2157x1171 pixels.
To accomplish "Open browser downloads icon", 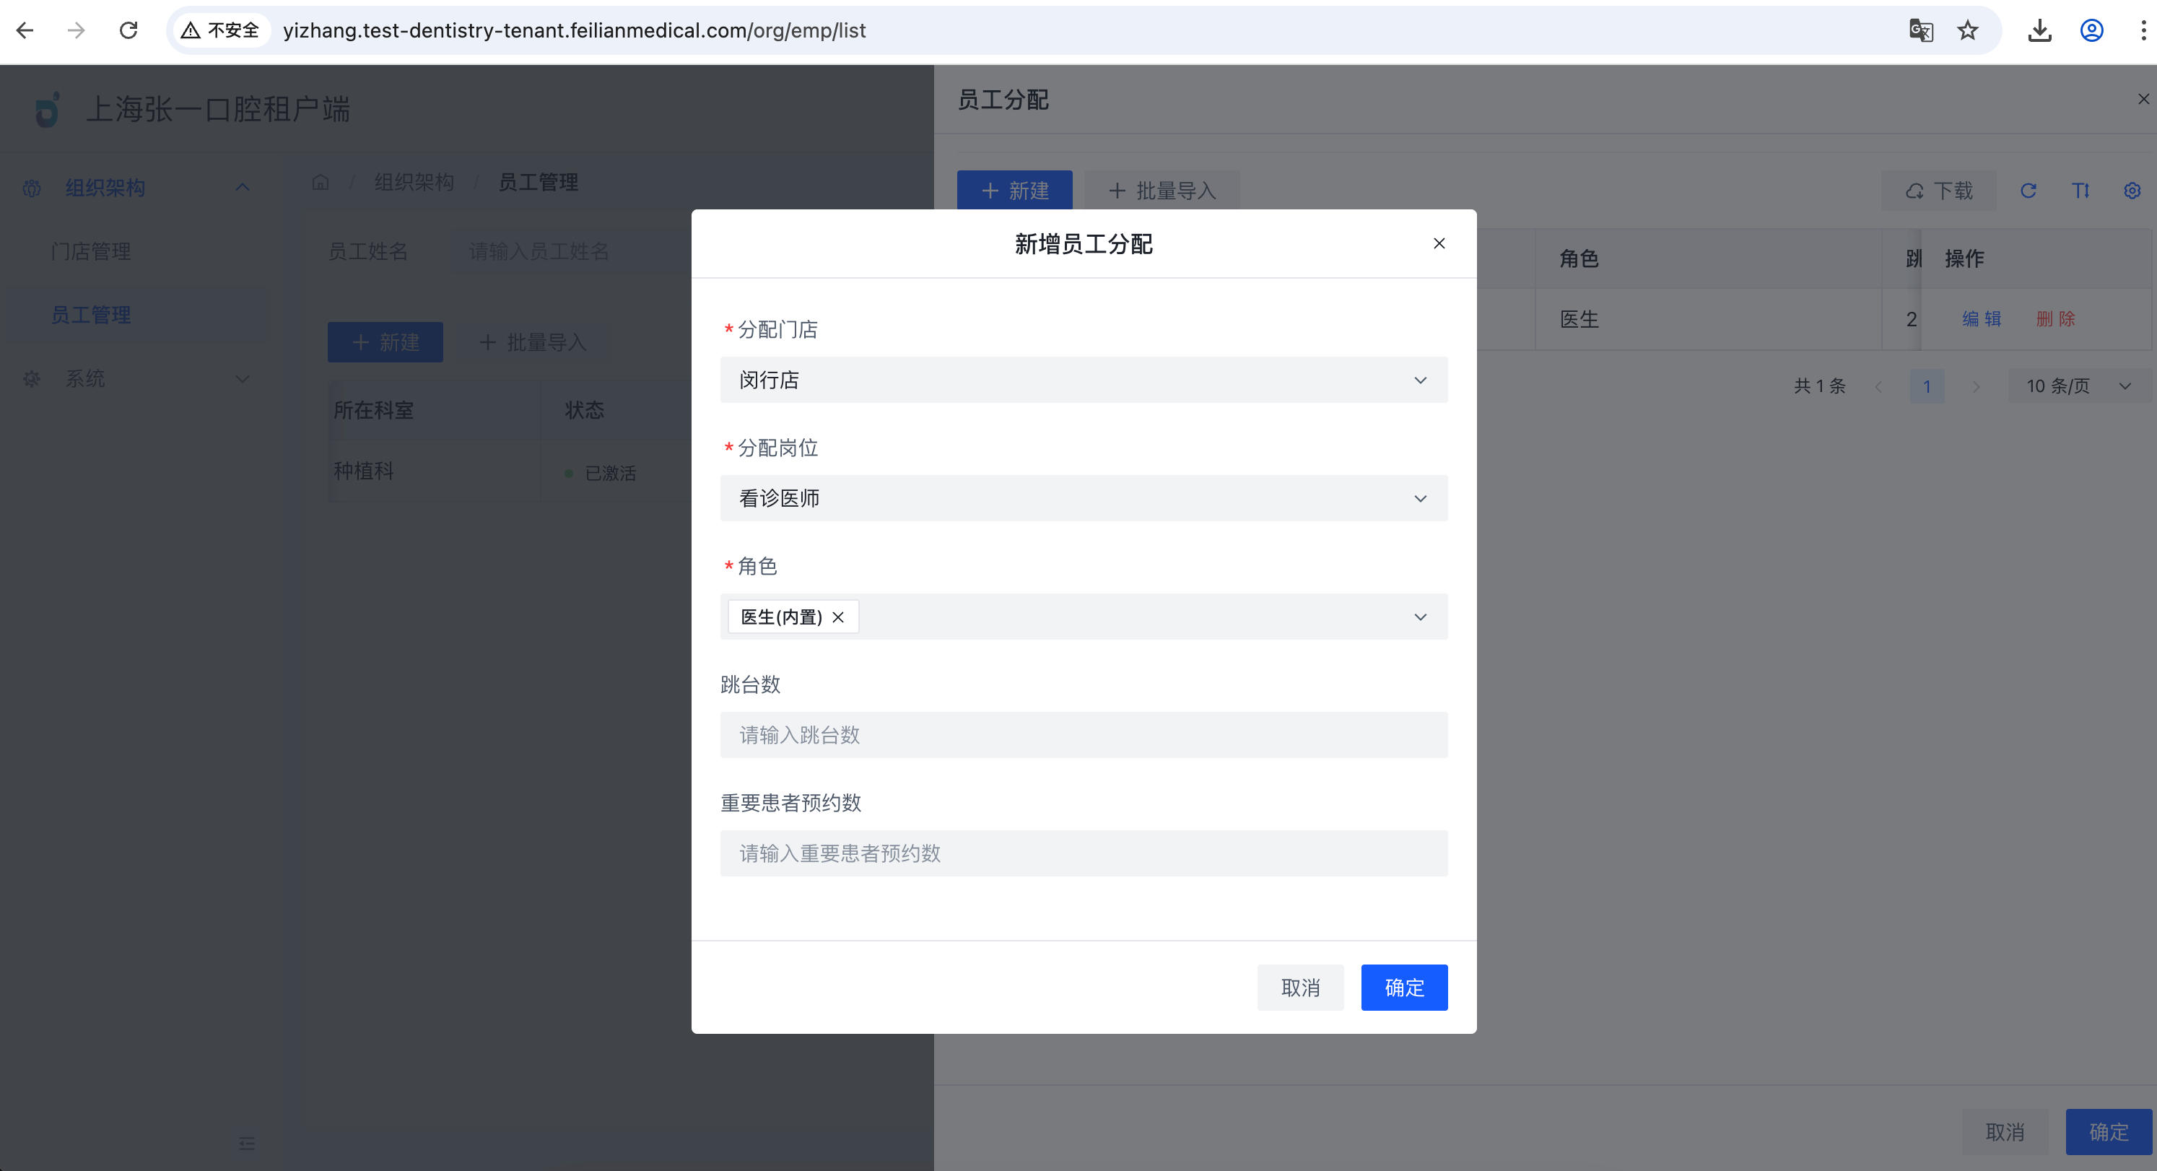I will tap(2040, 31).
